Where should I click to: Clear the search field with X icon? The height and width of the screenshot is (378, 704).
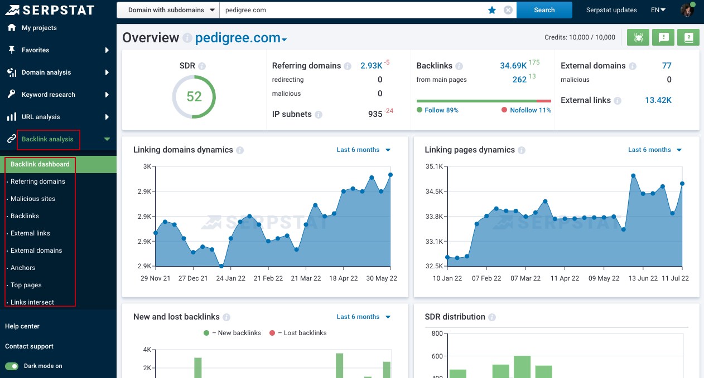click(x=508, y=10)
